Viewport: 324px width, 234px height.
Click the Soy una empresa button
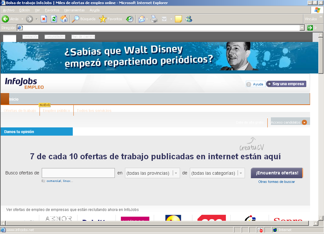click(286, 84)
